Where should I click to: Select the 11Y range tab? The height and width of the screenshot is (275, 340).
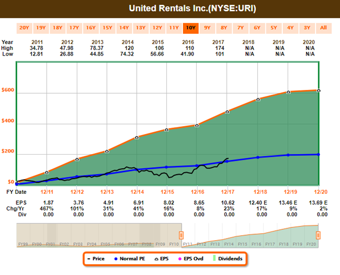[x=174, y=28]
